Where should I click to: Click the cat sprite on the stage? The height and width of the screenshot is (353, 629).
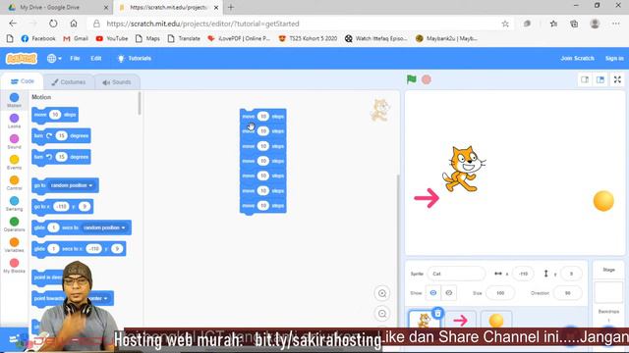[464, 169]
